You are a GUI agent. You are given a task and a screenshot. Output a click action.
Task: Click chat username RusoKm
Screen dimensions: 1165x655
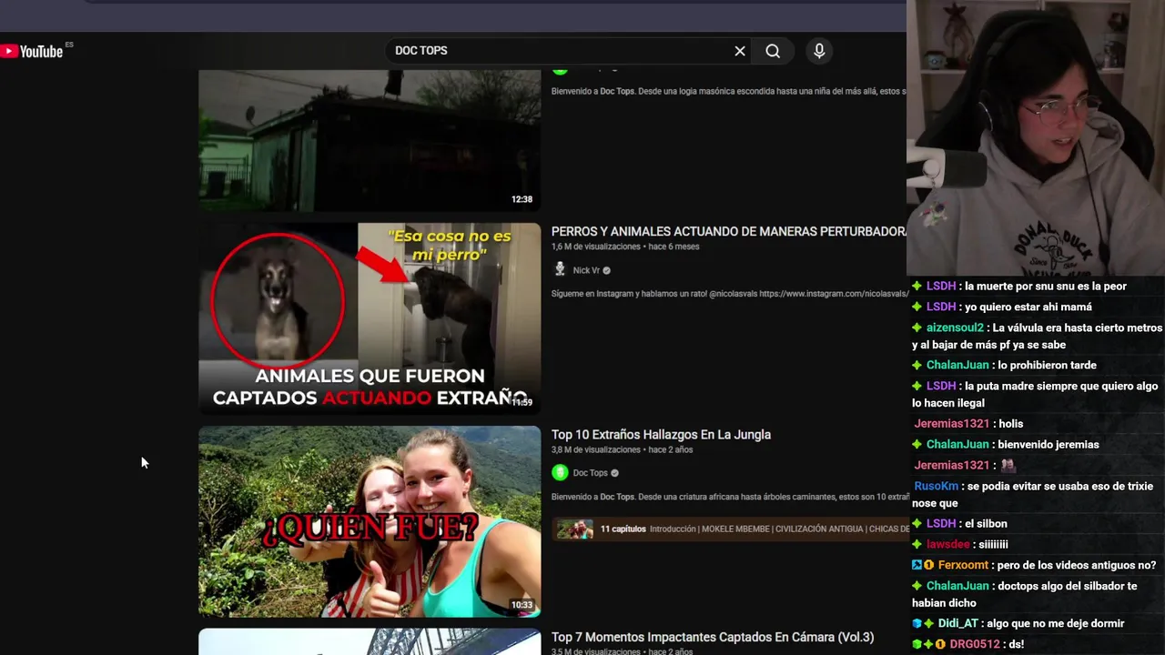[x=936, y=487]
